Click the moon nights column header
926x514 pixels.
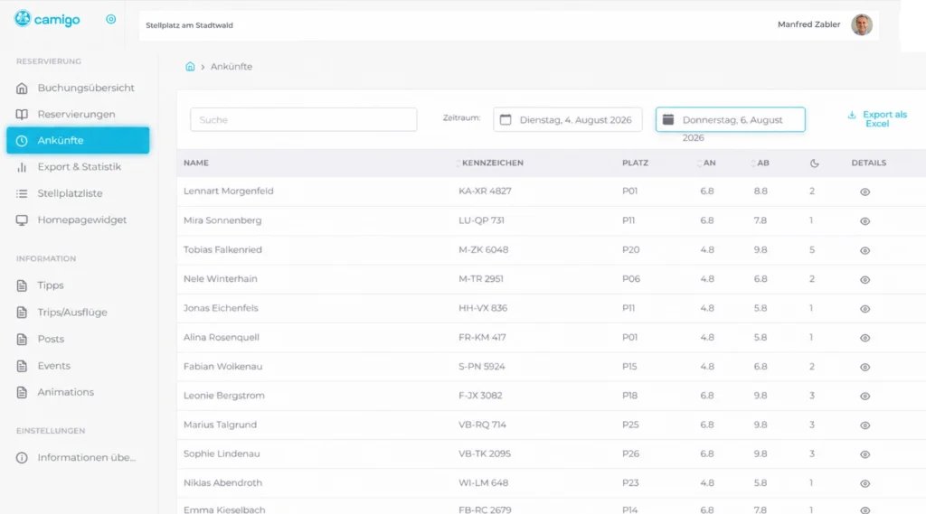point(815,164)
